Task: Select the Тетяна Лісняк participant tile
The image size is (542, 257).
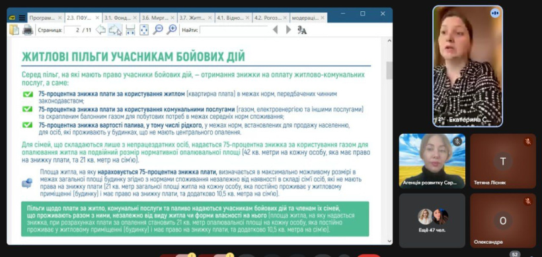Action: 503,161
